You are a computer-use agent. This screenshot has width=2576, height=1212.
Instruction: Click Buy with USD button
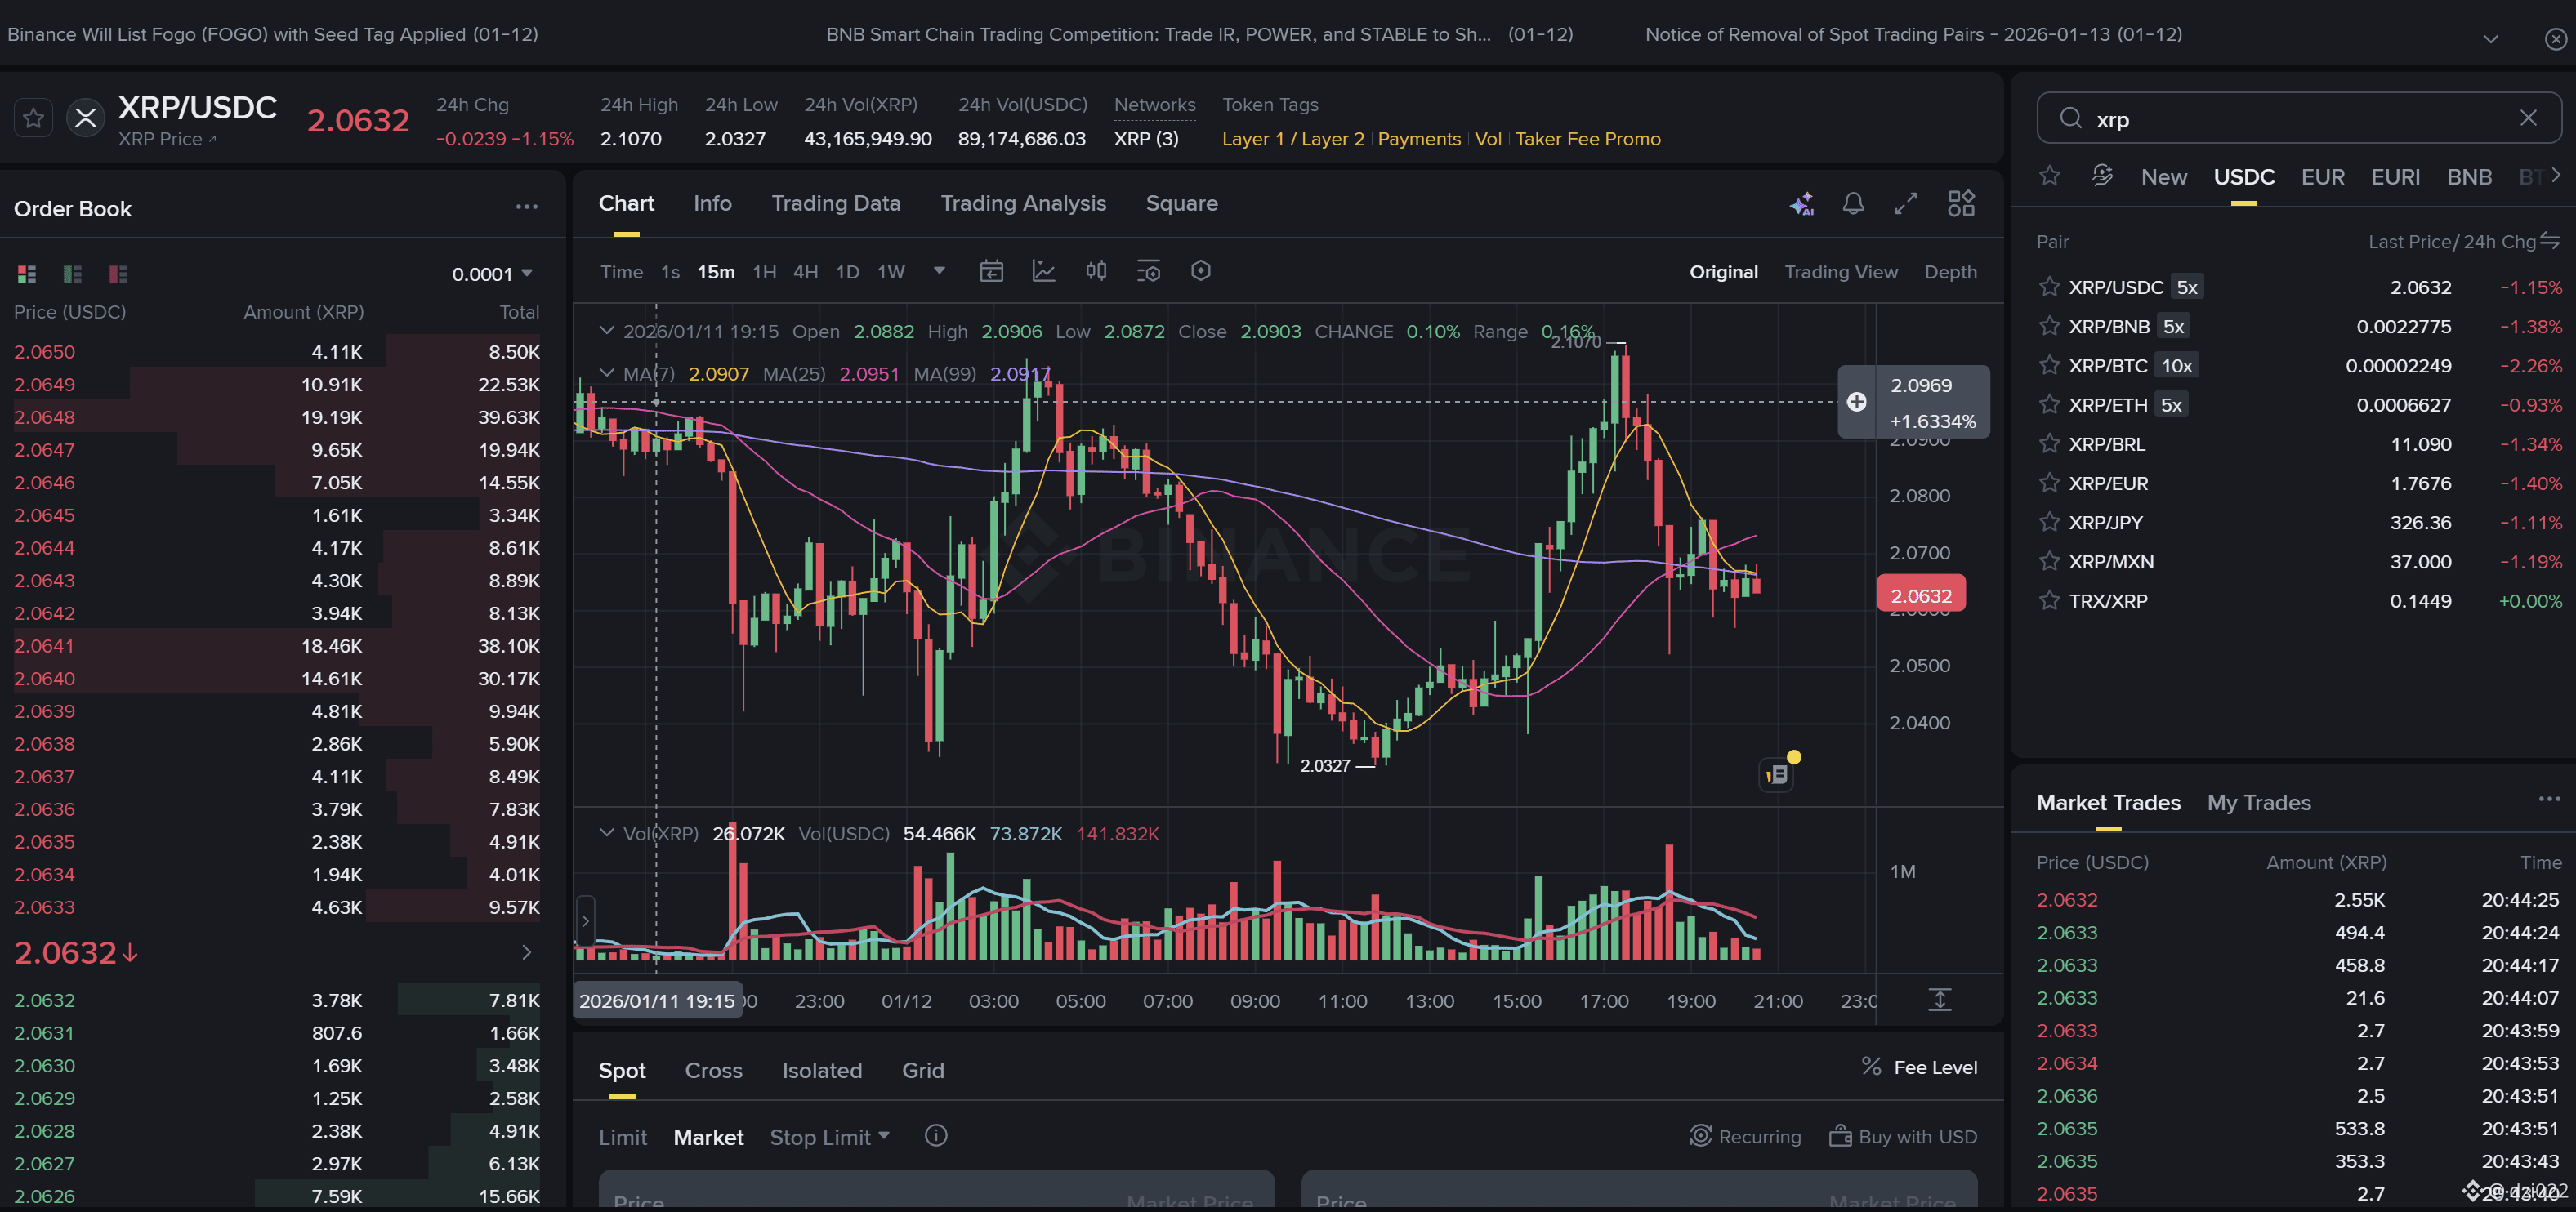tap(1903, 1137)
